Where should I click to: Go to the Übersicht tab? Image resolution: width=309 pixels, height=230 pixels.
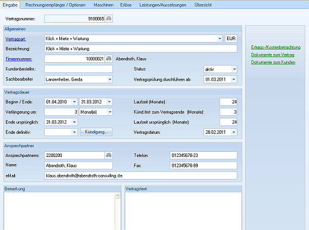[x=202, y=4]
